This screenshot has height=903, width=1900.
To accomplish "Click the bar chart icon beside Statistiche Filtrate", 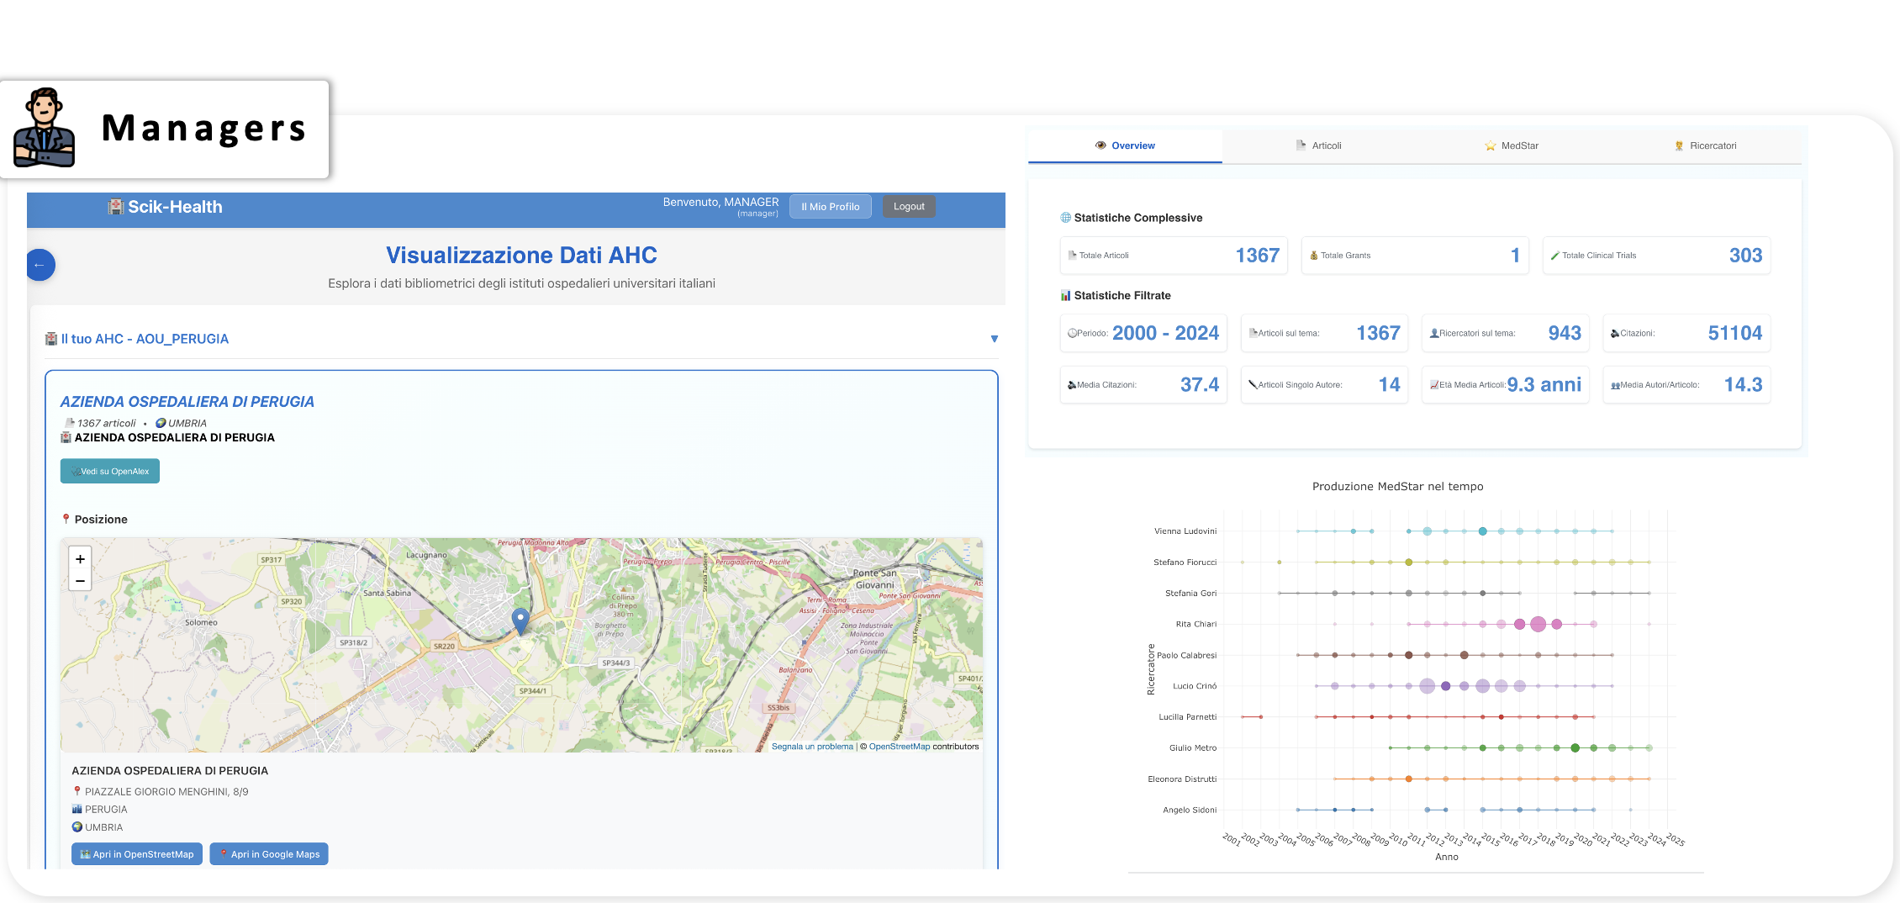I will coord(1065,296).
